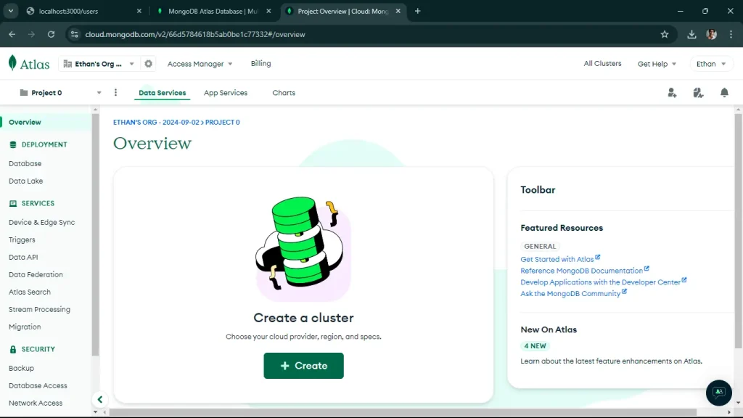
Task: Open the MongoDB chat assistant bubble
Action: click(718, 393)
